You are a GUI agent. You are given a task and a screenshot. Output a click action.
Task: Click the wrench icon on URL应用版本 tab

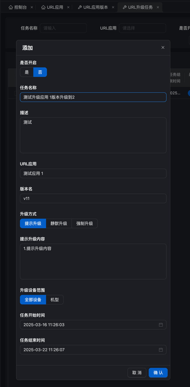80,7
